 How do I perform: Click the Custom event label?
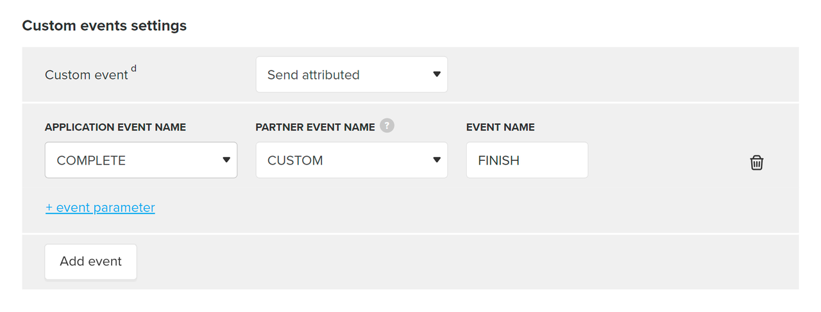tap(87, 75)
